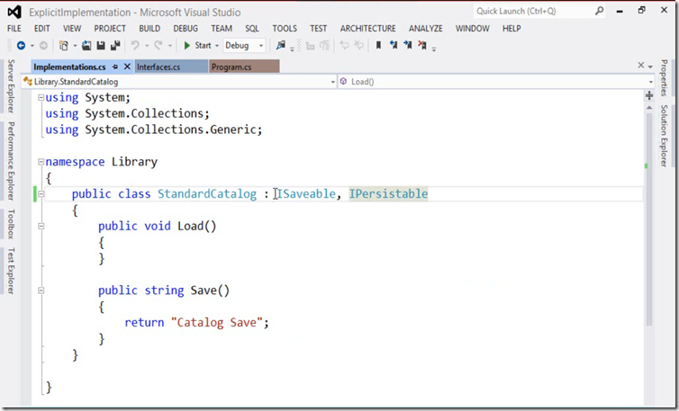The image size is (679, 411).
Task: Save the current file with disk icon
Action: click(101, 46)
